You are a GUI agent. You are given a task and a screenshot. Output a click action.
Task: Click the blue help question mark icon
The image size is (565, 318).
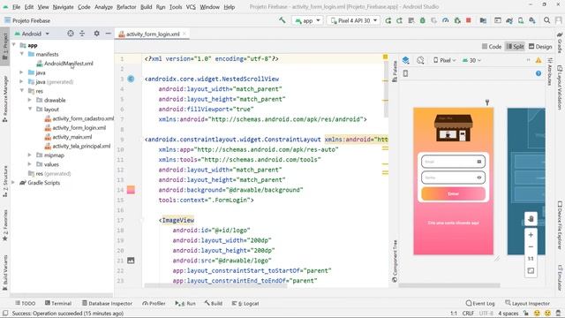(x=539, y=73)
